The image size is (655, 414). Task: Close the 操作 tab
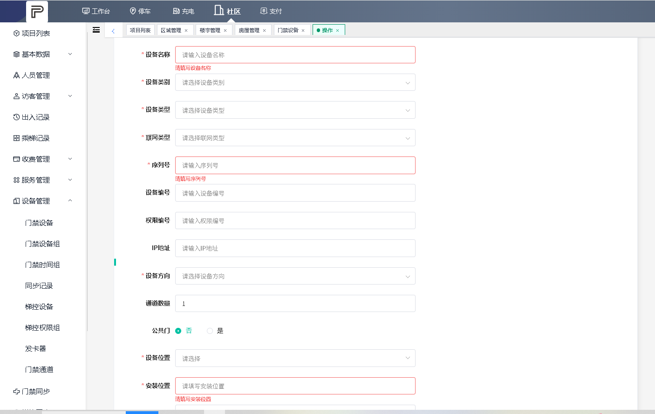(x=337, y=31)
